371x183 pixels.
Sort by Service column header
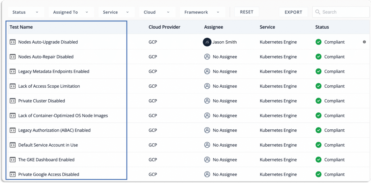pyautogui.click(x=267, y=27)
